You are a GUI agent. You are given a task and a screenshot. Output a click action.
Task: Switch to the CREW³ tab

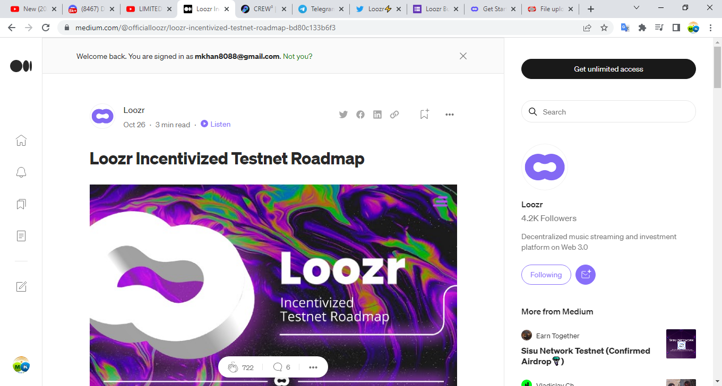264,9
